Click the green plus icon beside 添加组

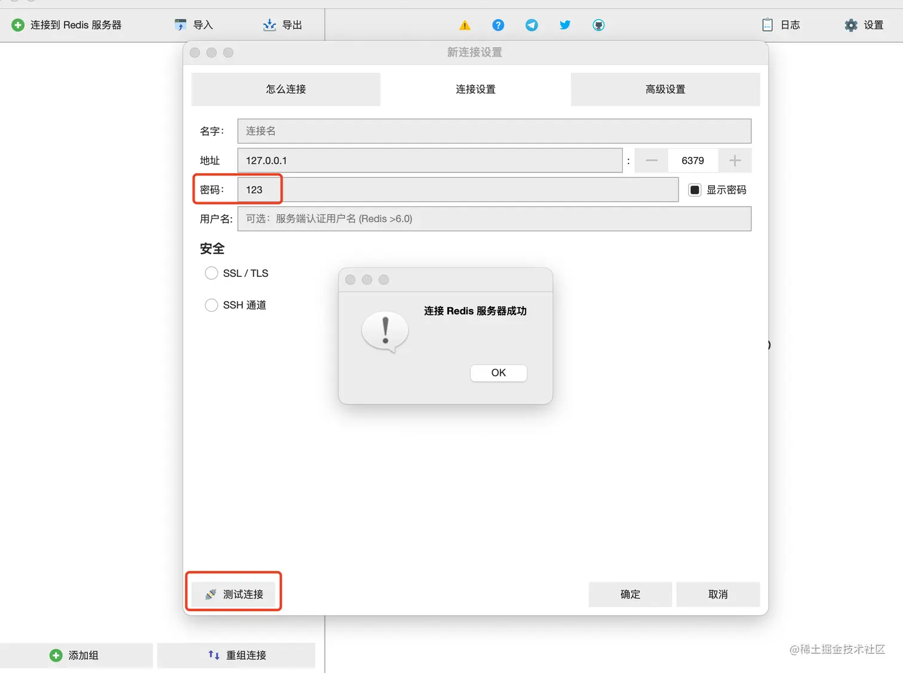coord(56,655)
